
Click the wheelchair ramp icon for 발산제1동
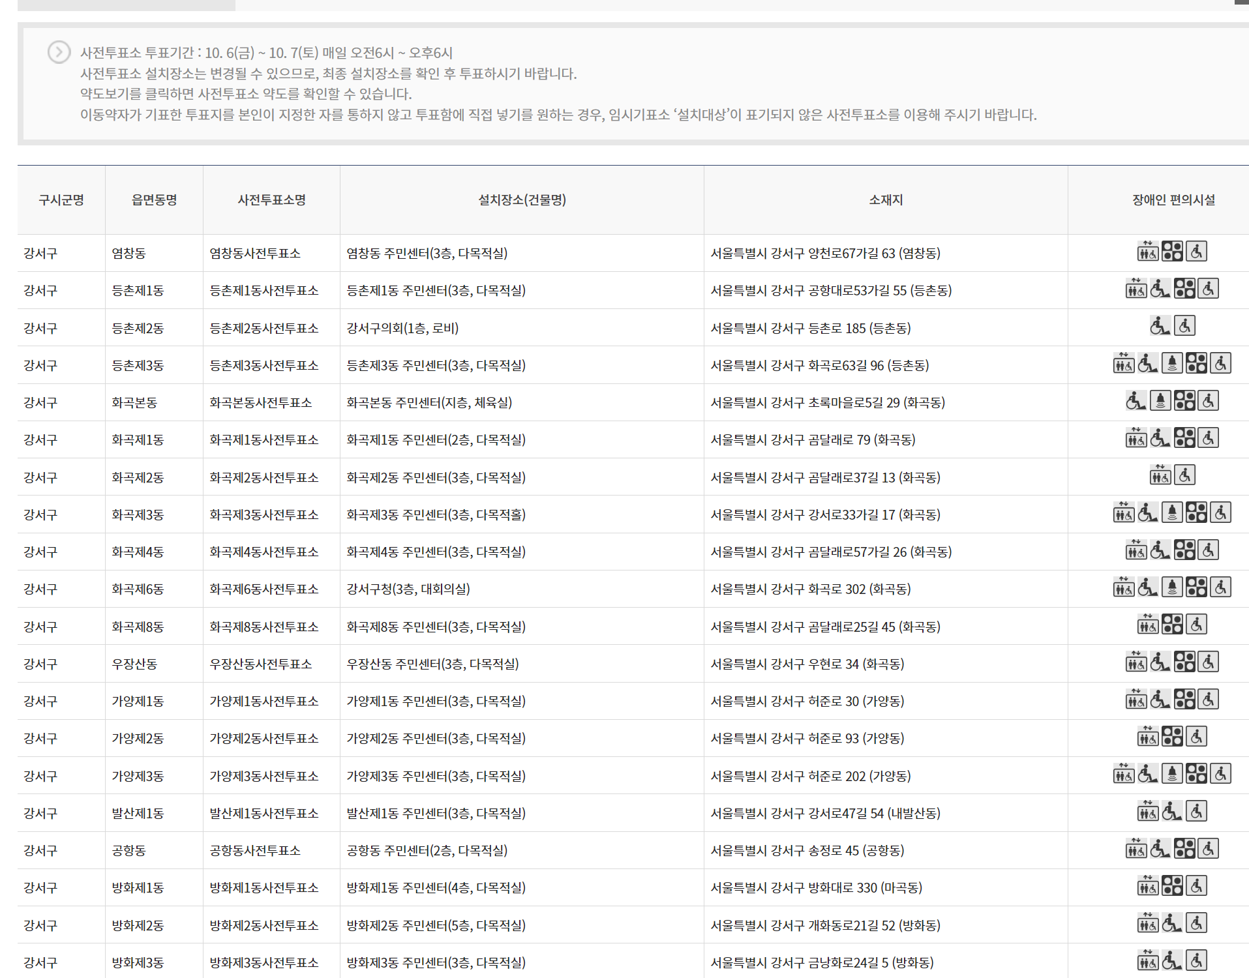pyautogui.click(x=1172, y=812)
